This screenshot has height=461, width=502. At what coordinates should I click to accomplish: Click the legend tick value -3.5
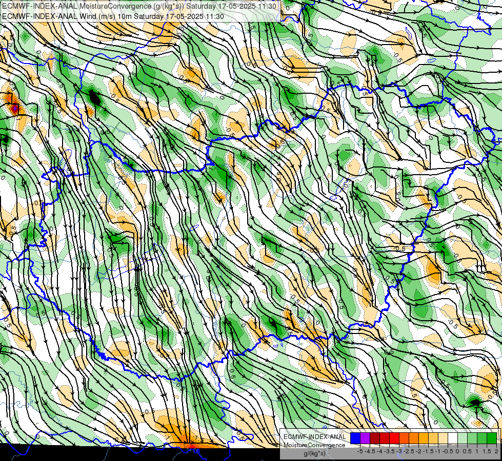pyautogui.click(x=389, y=451)
